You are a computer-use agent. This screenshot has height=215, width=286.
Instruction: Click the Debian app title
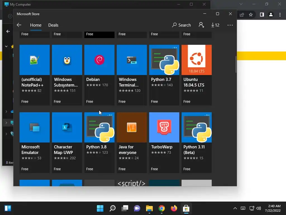pos(93,80)
